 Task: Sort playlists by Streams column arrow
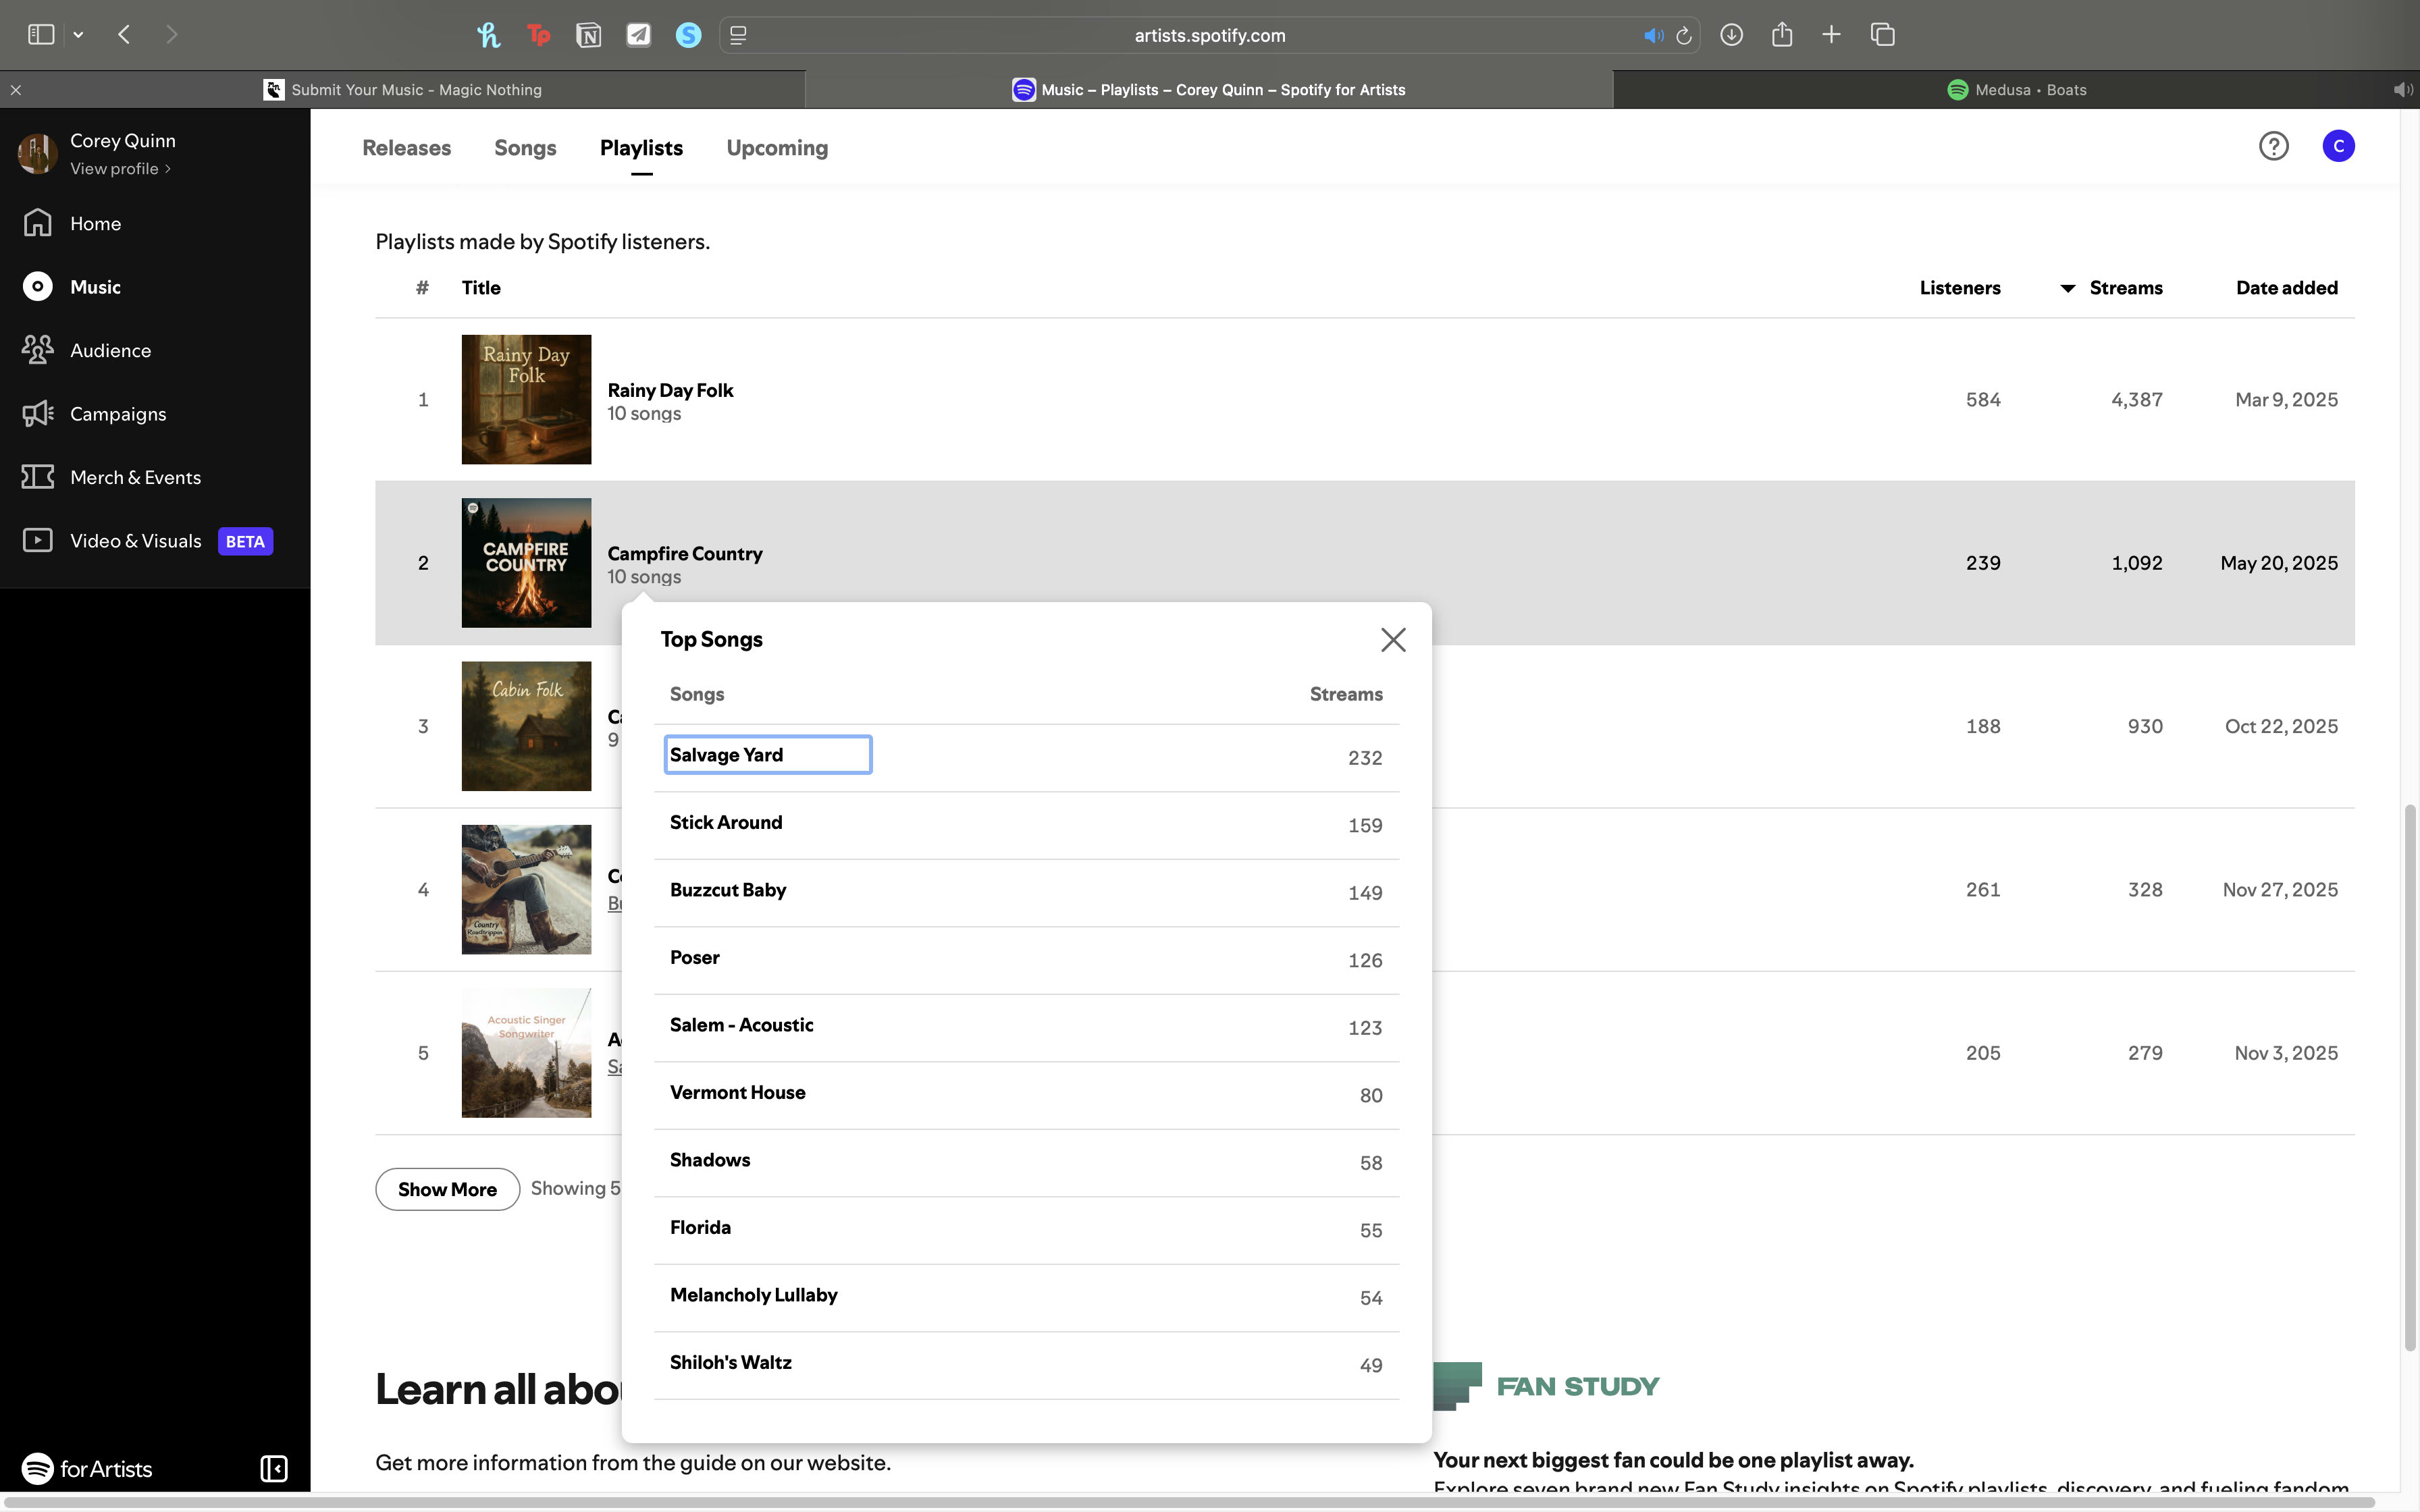click(x=2067, y=288)
